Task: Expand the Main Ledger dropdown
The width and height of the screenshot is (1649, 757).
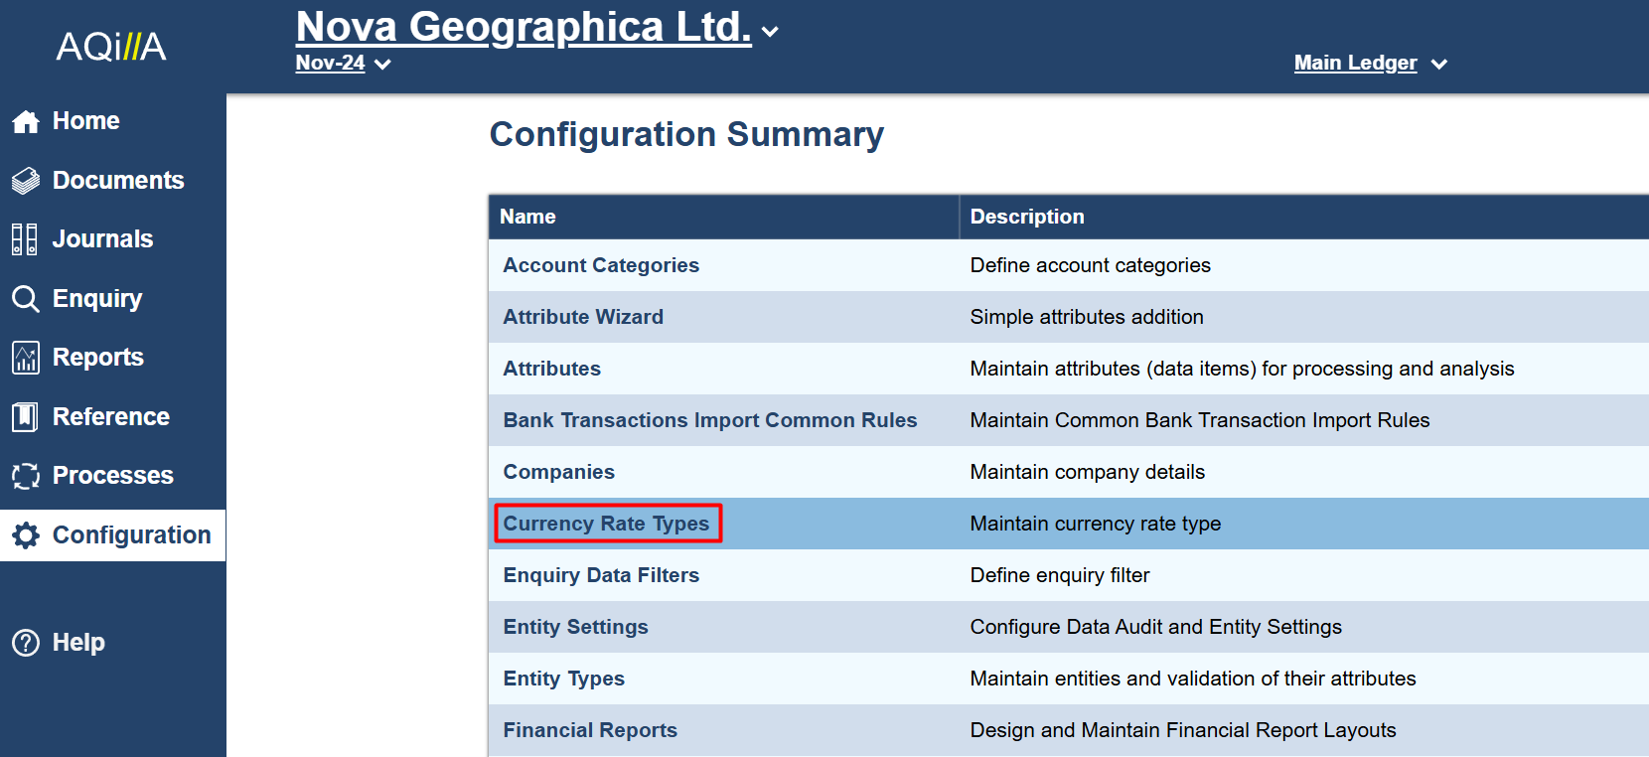Action: pos(1438,65)
